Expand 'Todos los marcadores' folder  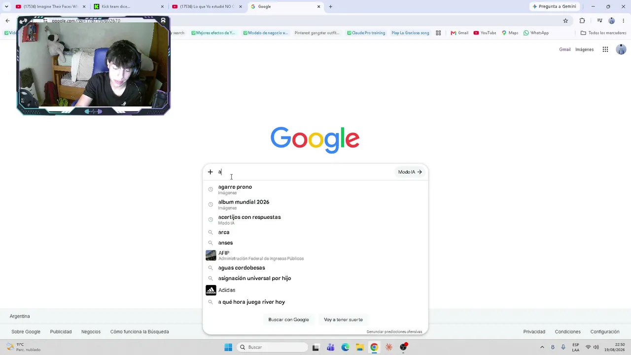point(603,33)
